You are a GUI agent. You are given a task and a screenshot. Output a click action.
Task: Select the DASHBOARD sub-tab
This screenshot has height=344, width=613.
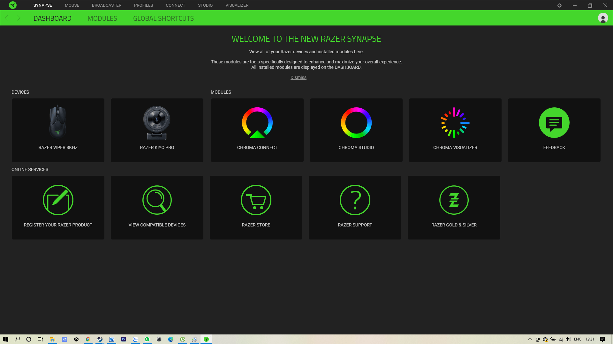coord(52,18)
